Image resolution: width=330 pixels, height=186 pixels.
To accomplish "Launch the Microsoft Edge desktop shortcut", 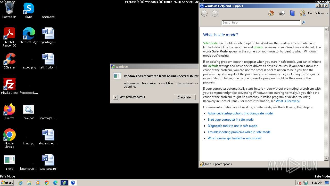I will point(29,36).
